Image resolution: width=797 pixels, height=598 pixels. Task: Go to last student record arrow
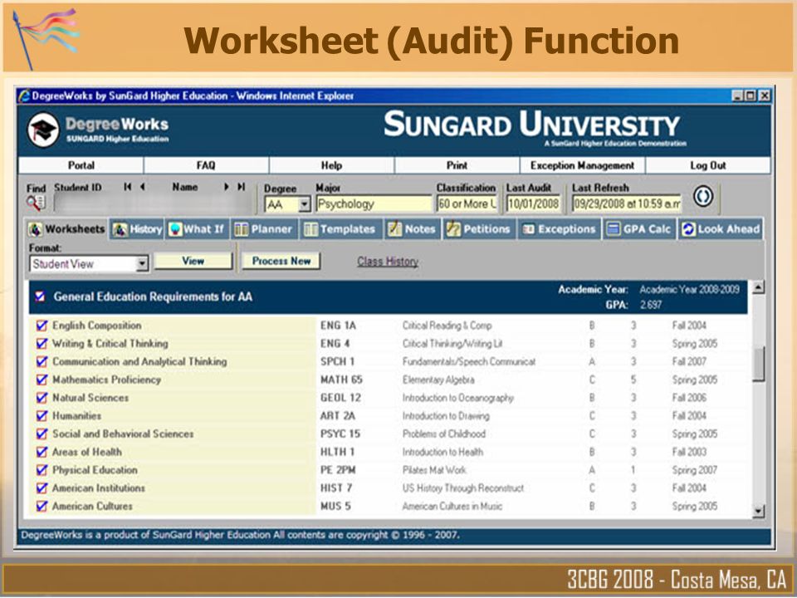242,187
